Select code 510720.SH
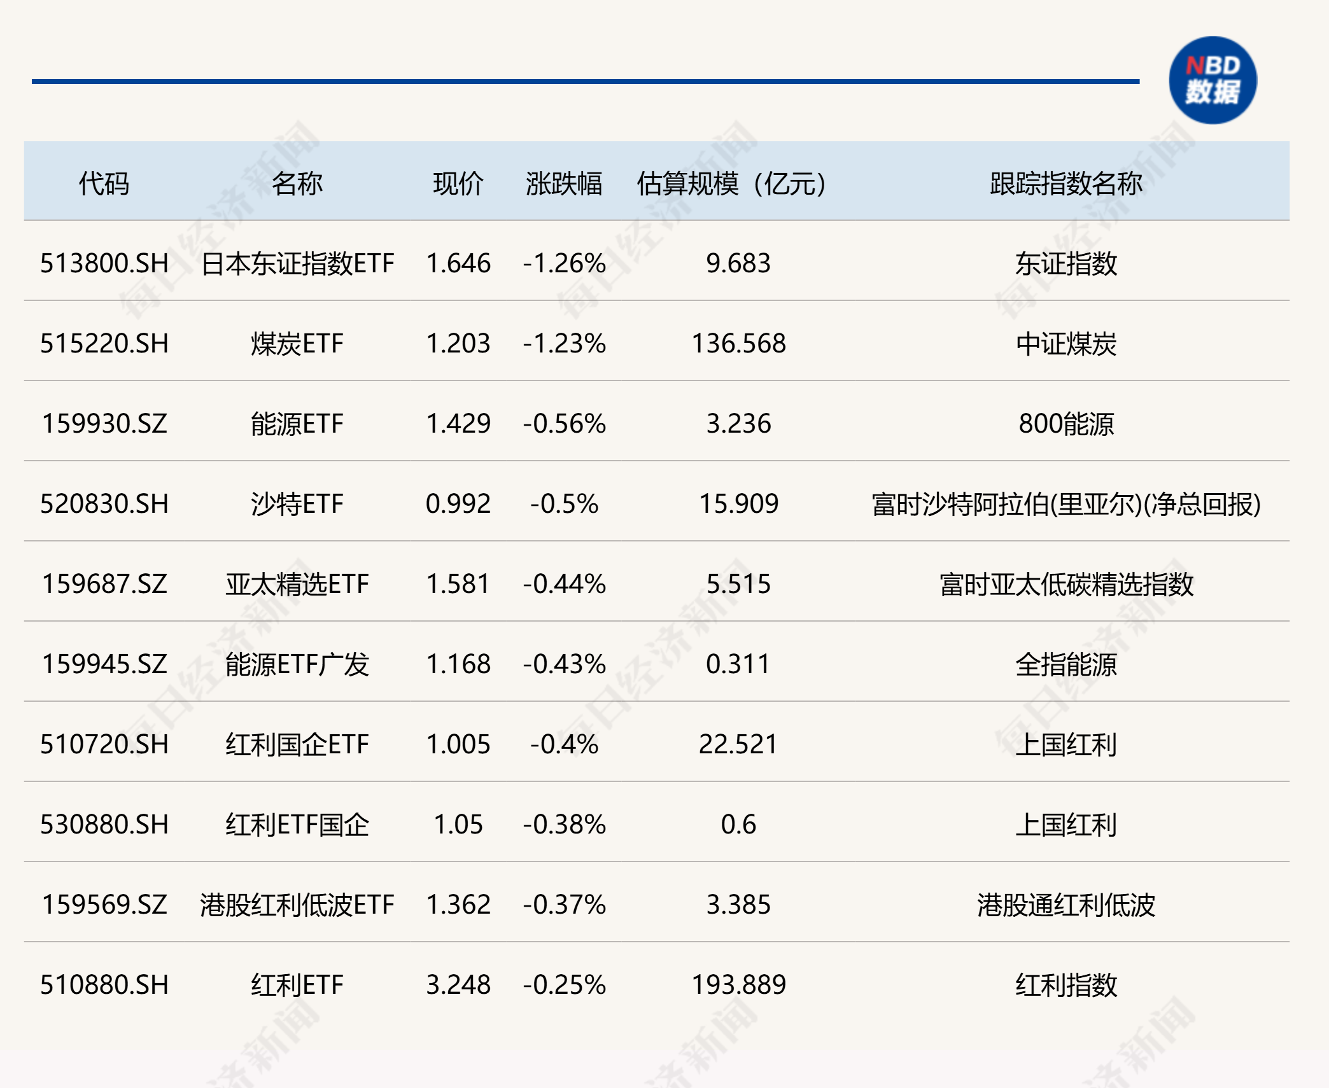1329x1088 pixels. click(x=104, y=744)
